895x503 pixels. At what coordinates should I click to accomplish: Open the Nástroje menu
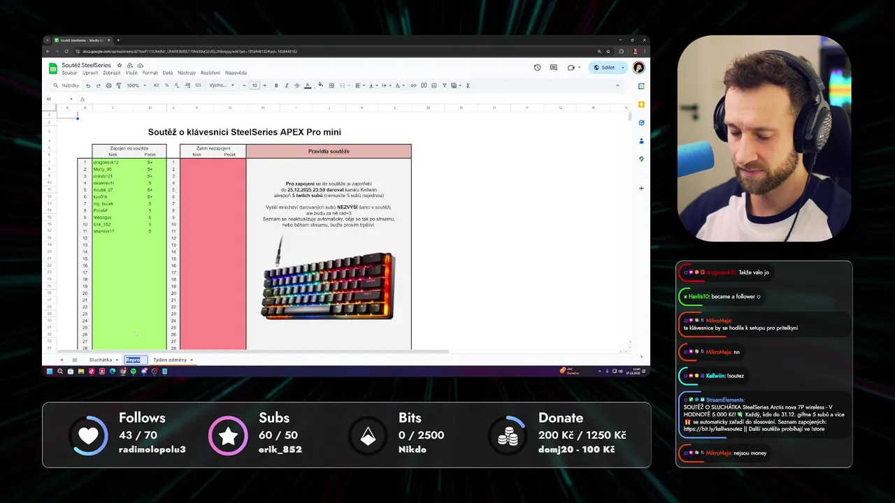click(x=187, y=73)
